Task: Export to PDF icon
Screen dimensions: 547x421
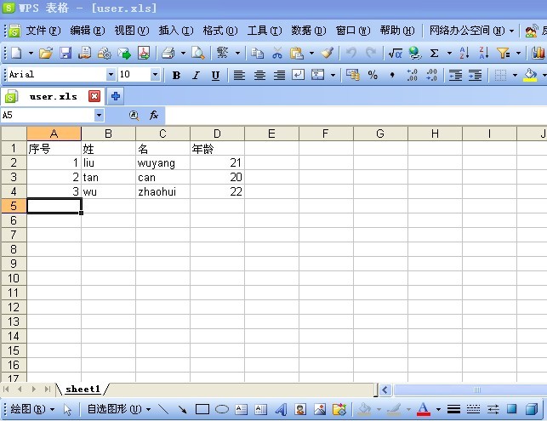Action: click(144, 53)
